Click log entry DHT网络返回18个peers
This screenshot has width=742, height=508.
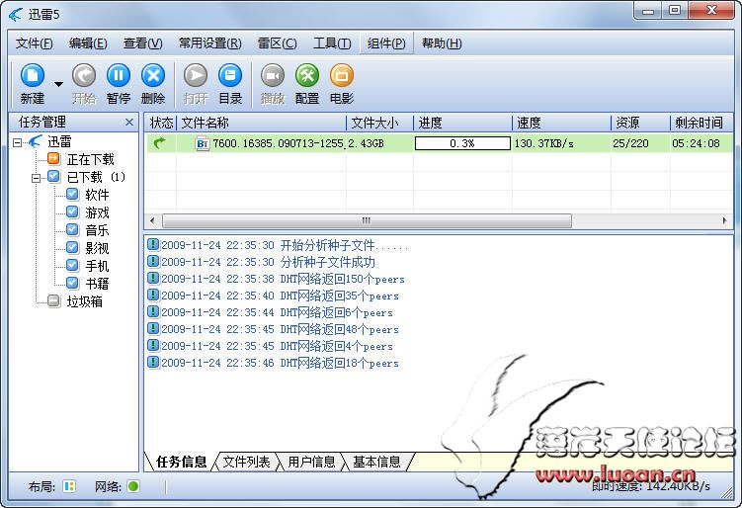click(273, 363)
